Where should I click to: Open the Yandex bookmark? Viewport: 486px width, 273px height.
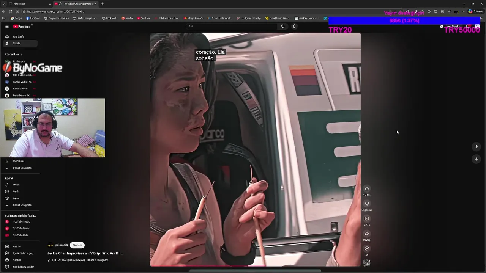128,18
